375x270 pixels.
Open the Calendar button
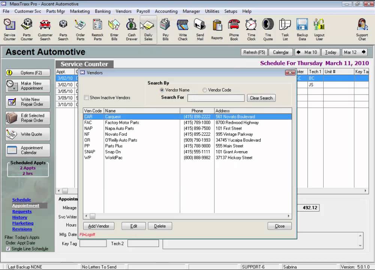pos(281,52)
